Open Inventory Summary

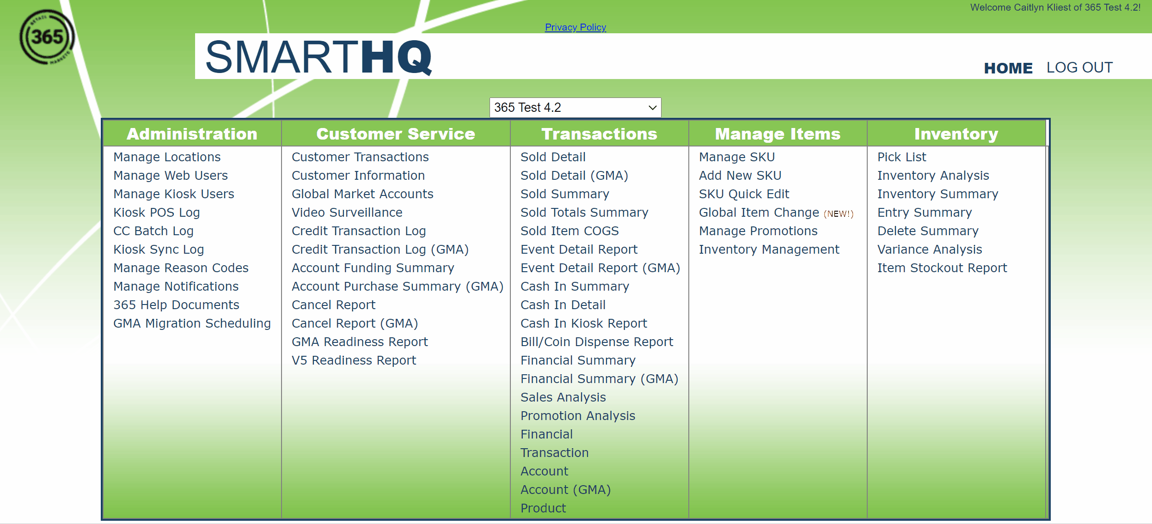pyautogui.click(x=938, y=194)
